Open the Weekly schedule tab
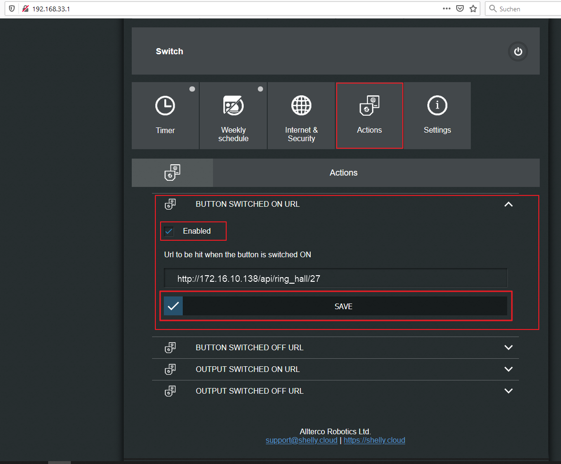This screenshot has width=561, height=464. [233, 116]
